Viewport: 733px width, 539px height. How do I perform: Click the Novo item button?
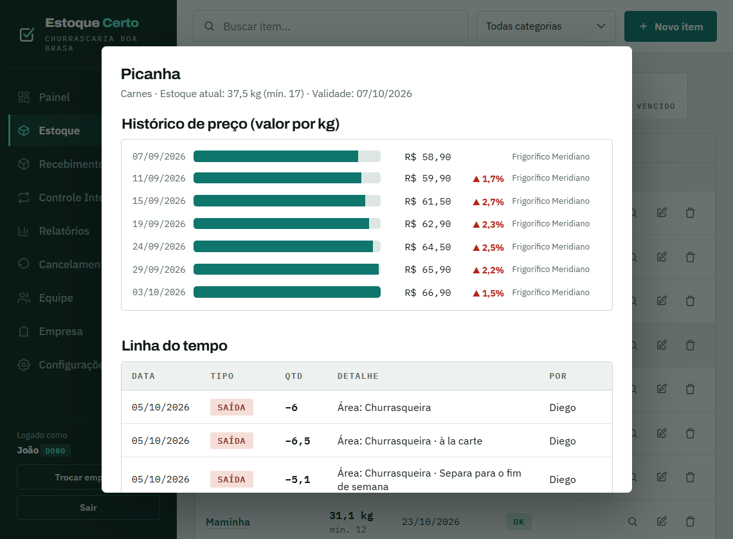tap(671, 26)
